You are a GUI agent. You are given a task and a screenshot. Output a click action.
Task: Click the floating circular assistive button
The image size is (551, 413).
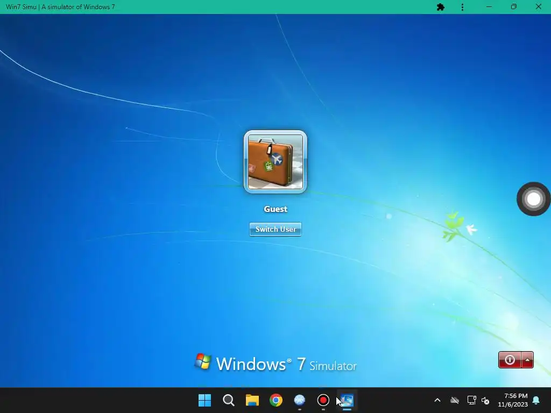pos(533,199)
